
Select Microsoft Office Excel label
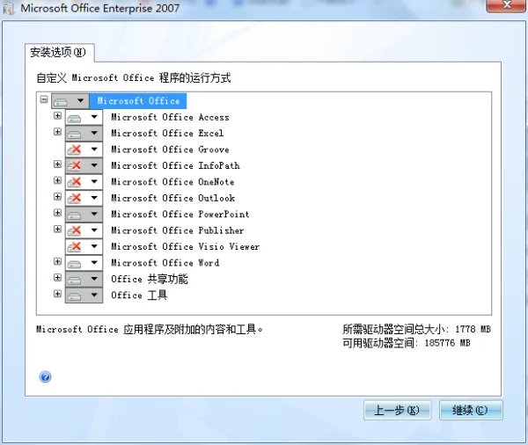click(x=167, y=134)
